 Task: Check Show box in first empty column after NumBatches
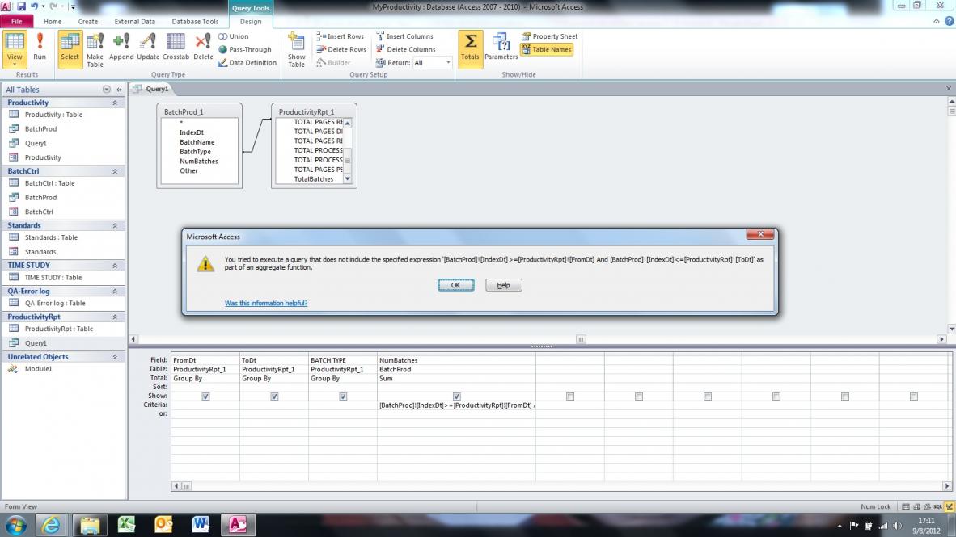[x=570, y=396]
